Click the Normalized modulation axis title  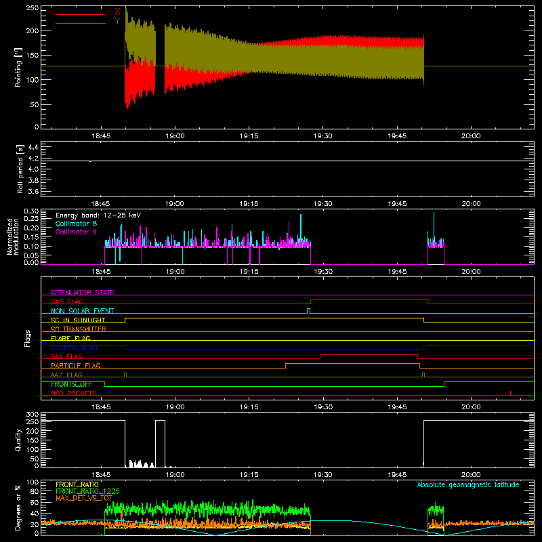coord(13,236)
